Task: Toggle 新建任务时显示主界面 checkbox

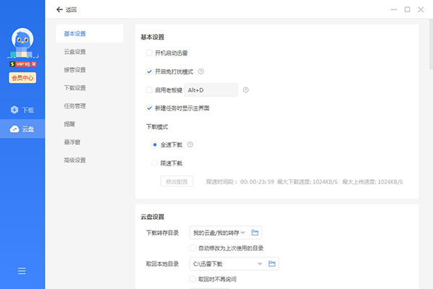Action: [x=149, y=108]
